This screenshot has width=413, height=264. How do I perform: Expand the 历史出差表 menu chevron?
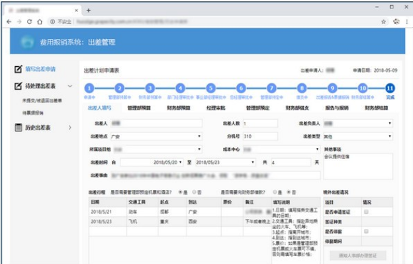tap(69, 128)
